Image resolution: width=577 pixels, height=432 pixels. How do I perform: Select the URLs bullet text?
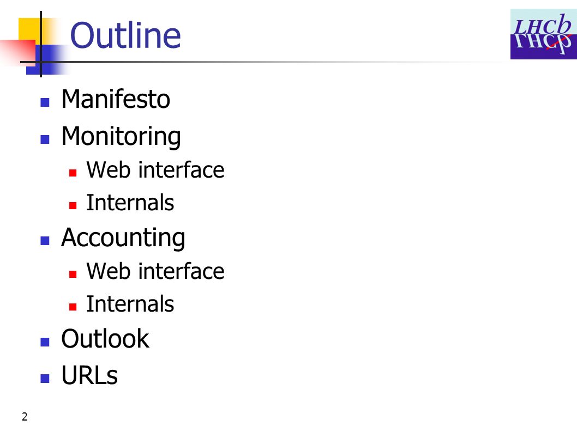(x=89, y=375)
